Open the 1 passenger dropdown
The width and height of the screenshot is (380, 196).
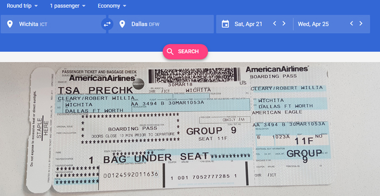[68, 6]
